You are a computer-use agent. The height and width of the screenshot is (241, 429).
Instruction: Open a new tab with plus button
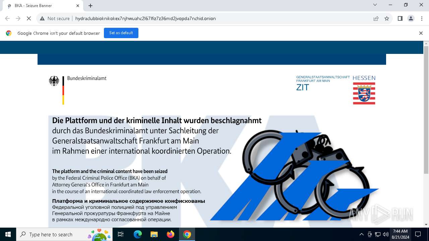coord(90,6)
